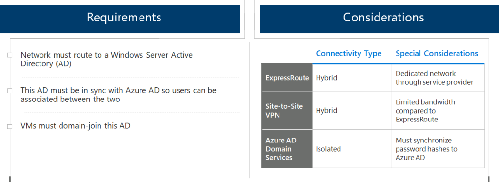Image resolution: width=499 pixels, height=182 pixels.
Task: Click square bullet beside 'Network must route'
Action: (x=10, y=55)
